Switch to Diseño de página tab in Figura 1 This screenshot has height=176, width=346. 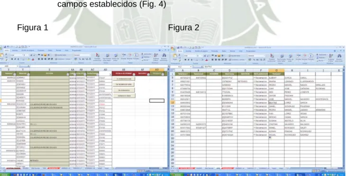pos(27,50)
